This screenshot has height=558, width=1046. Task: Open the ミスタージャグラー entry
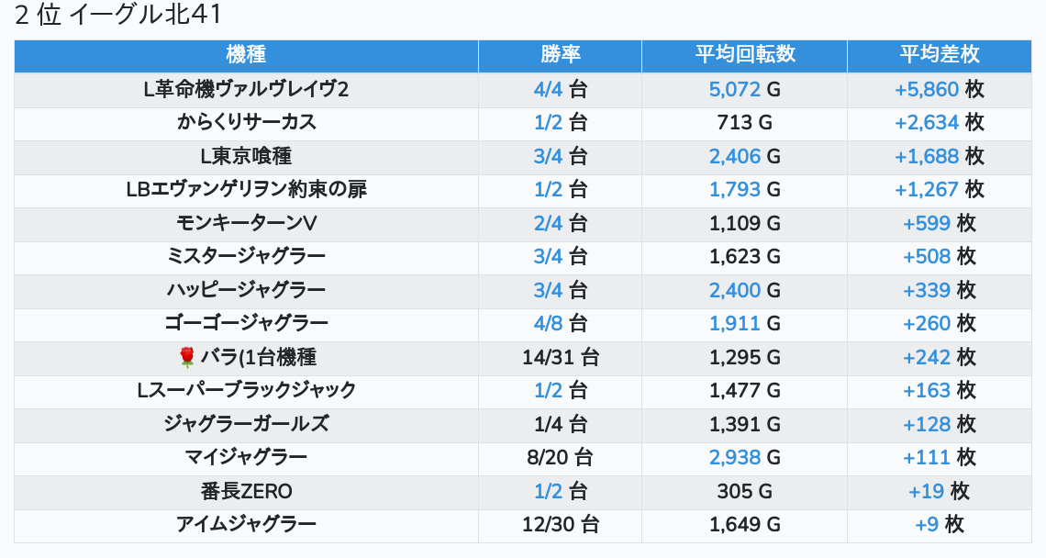pyautogui.click(x=246, y=256)
